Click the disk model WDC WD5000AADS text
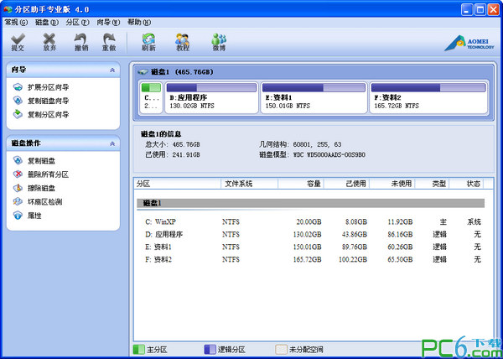This screenshot has height=359, width=503. (329, 155)
